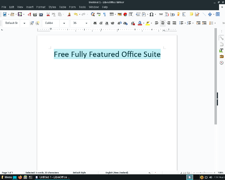Open the numbered list style dropdown arrow
Image resolution: width=225 pixels, height=180 pixels.
[193, 23]
